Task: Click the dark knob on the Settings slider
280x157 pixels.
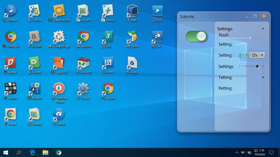Action: [x=257, y=66]
